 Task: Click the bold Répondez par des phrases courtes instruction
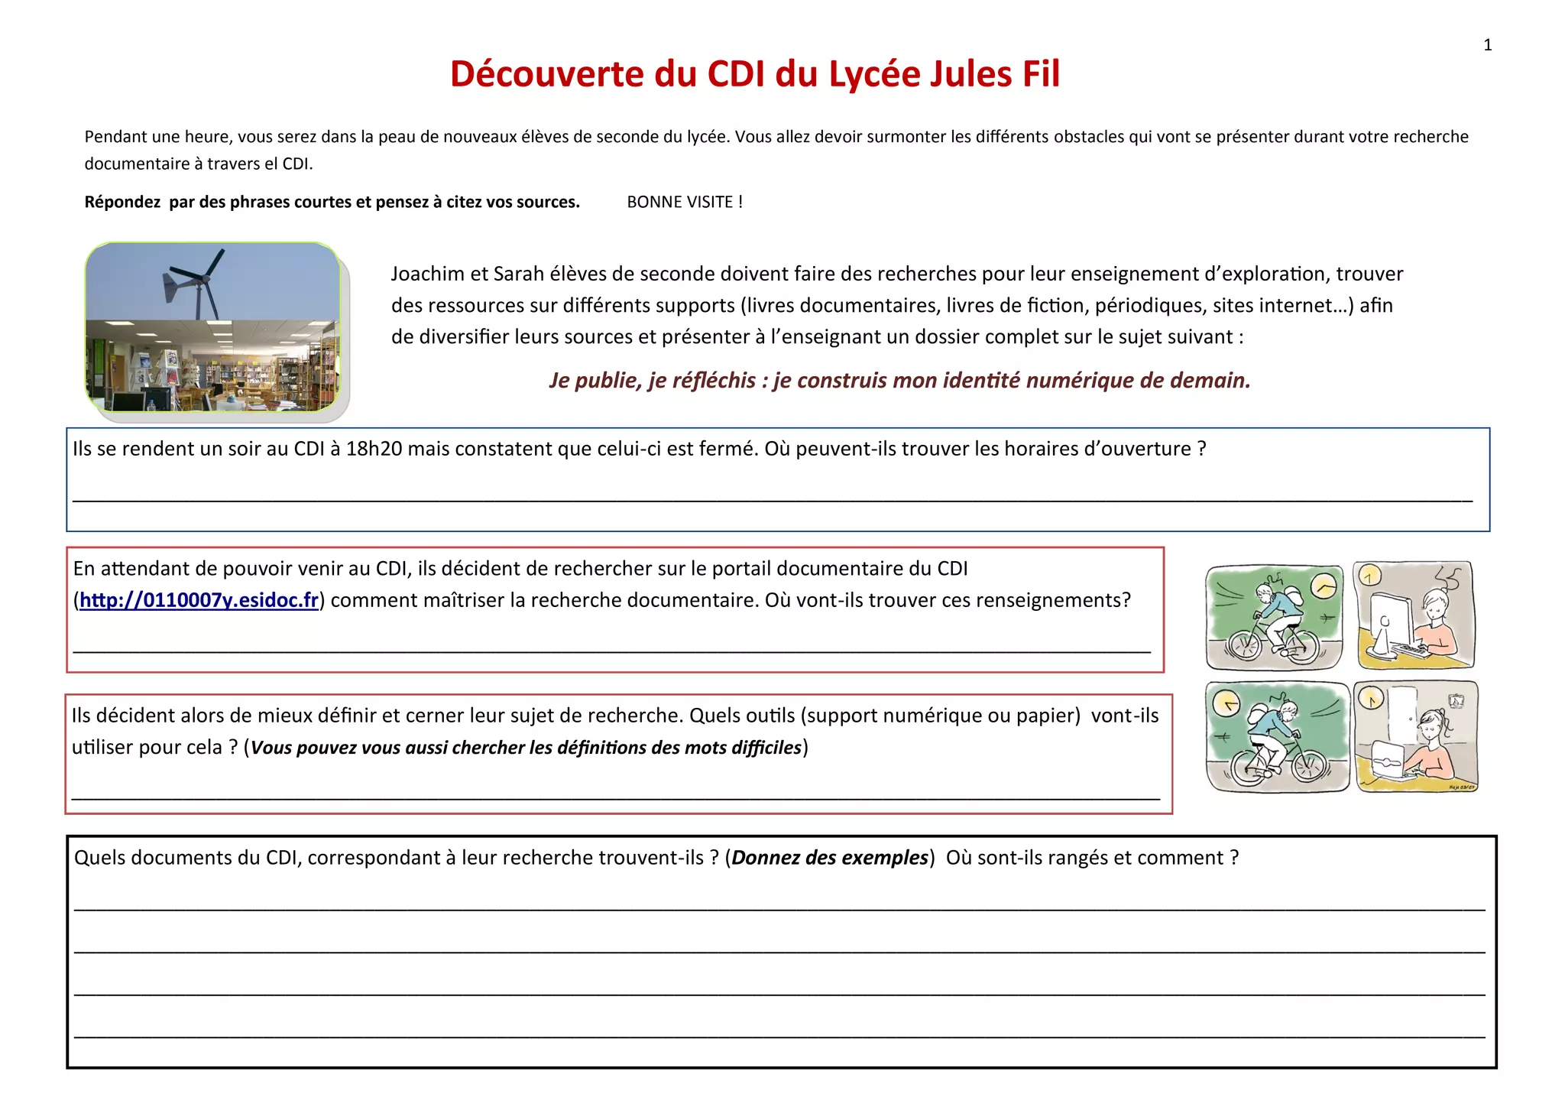pos(332,203)
